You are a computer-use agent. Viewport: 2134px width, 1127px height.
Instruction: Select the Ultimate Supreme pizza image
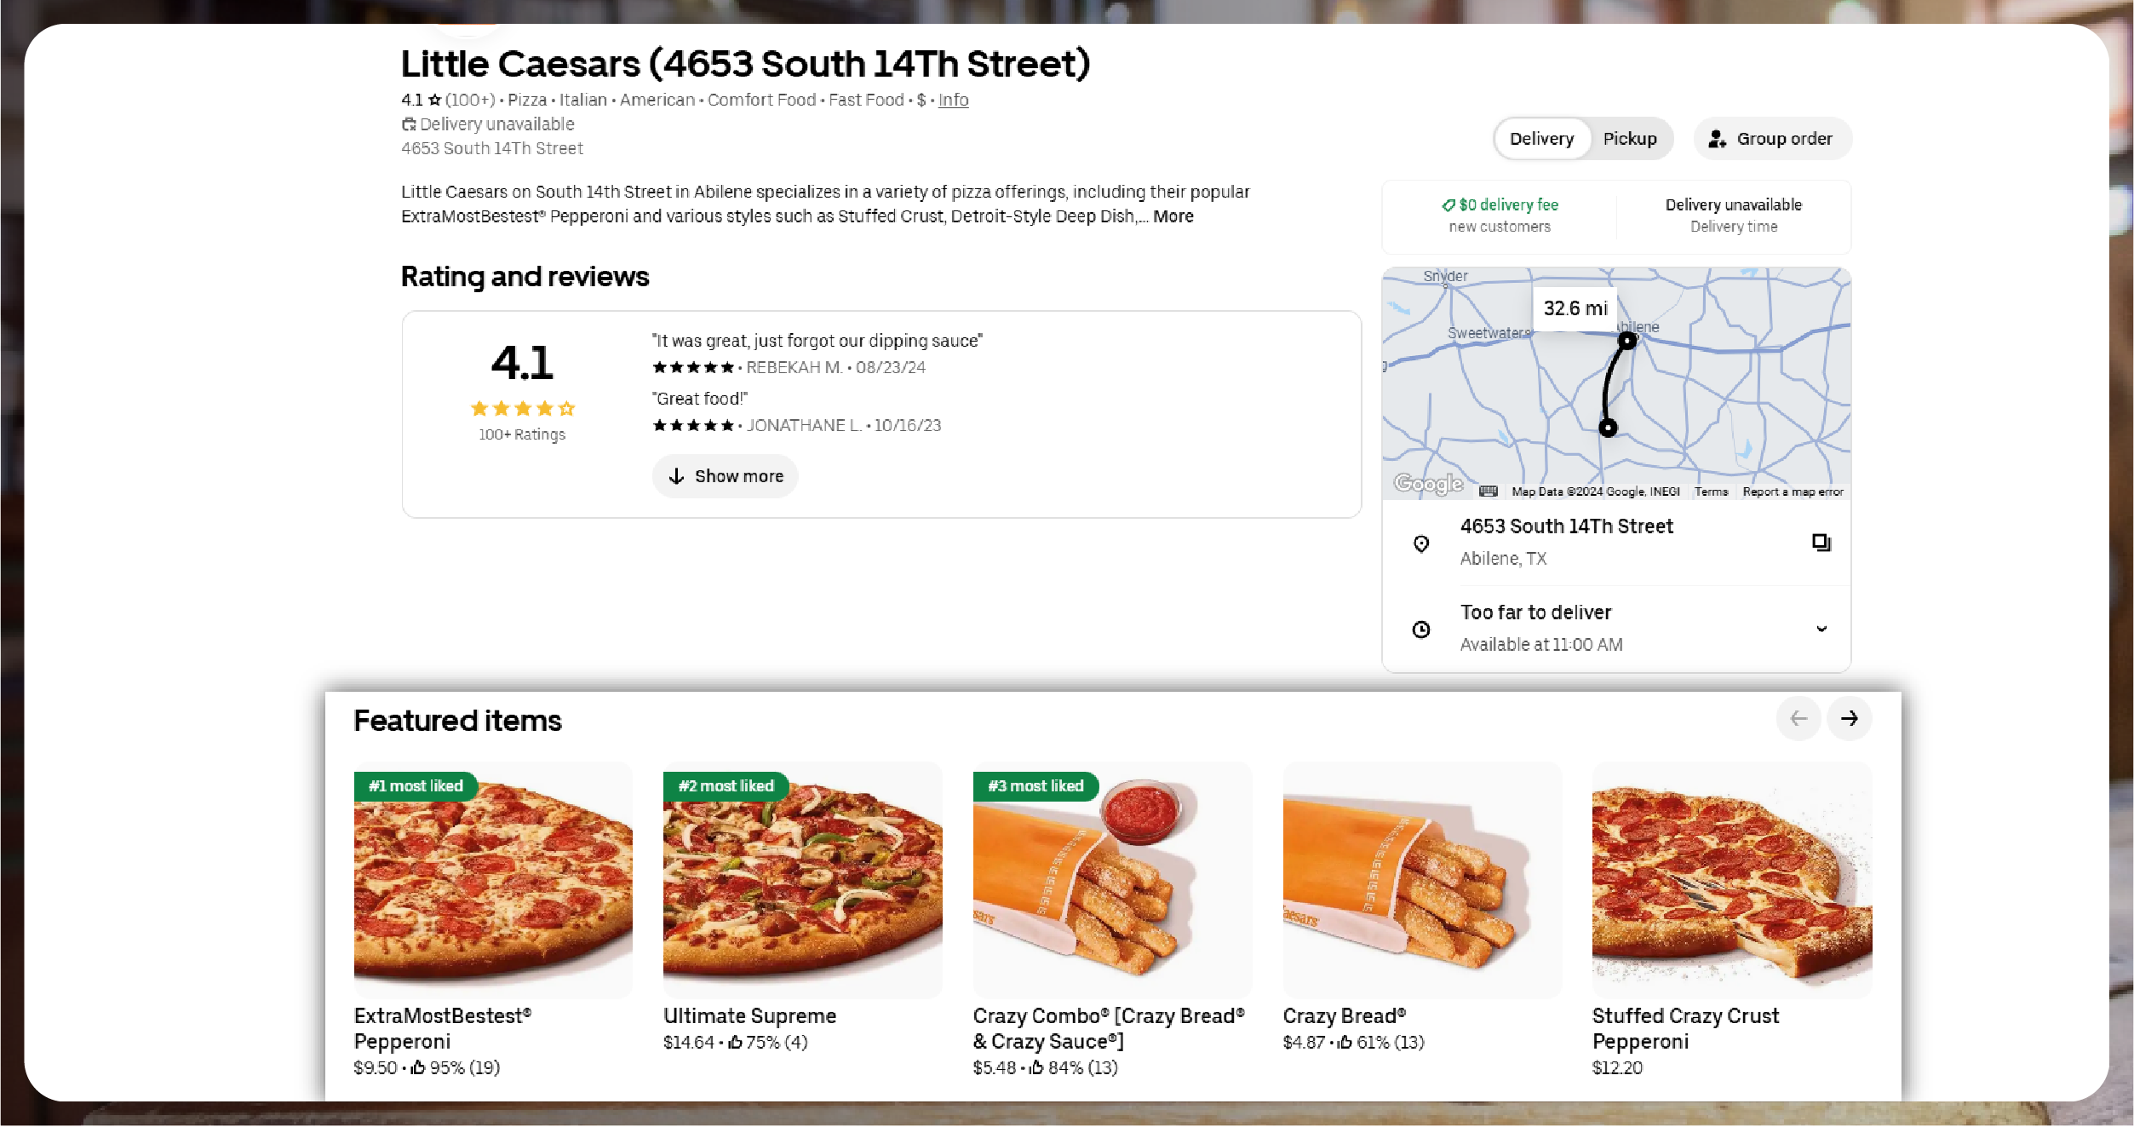[x=802, y=880]
